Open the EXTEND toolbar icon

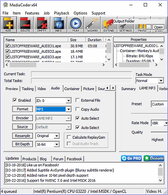109,25
